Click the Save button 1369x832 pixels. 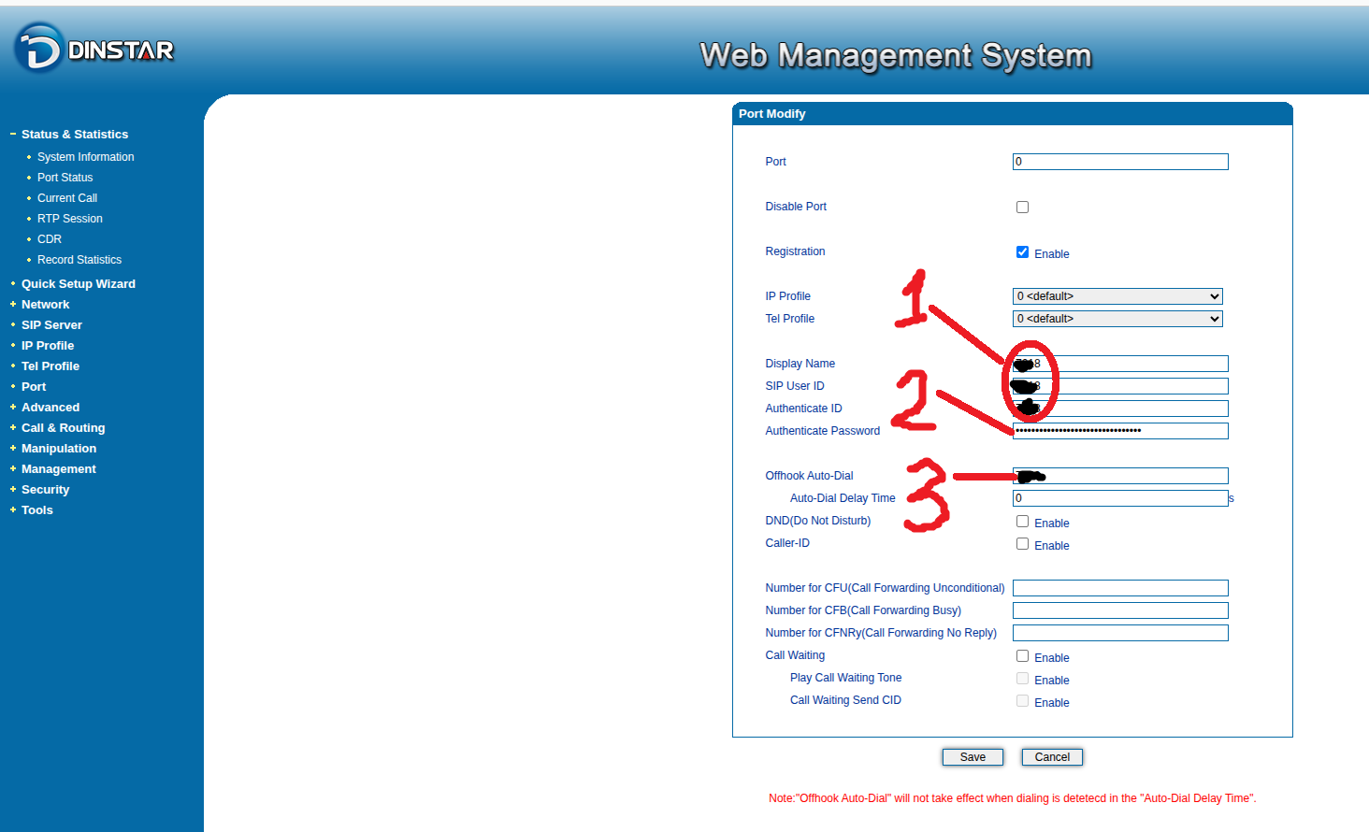[973, 757]
